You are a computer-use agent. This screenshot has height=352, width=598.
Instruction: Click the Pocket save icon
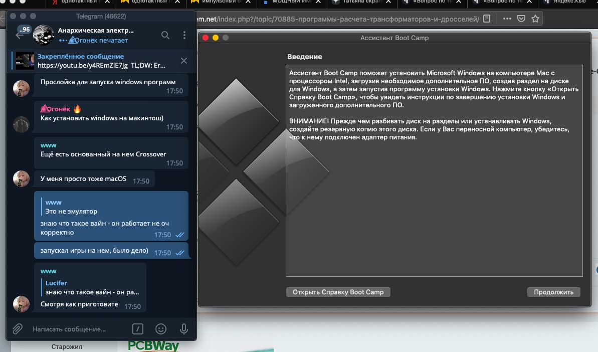tap(521, 19)
